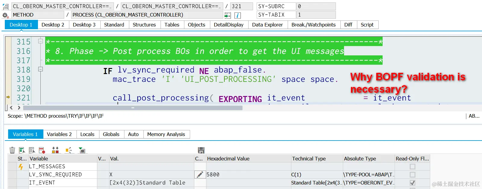Click the yellow arrow at line 321
The image size is (482, 189).
(8, 97)
